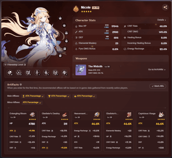This screenshot has height=158, width=172.
Task: Click the right arrow of artifact carousel
Action: (x=165, y=108)
